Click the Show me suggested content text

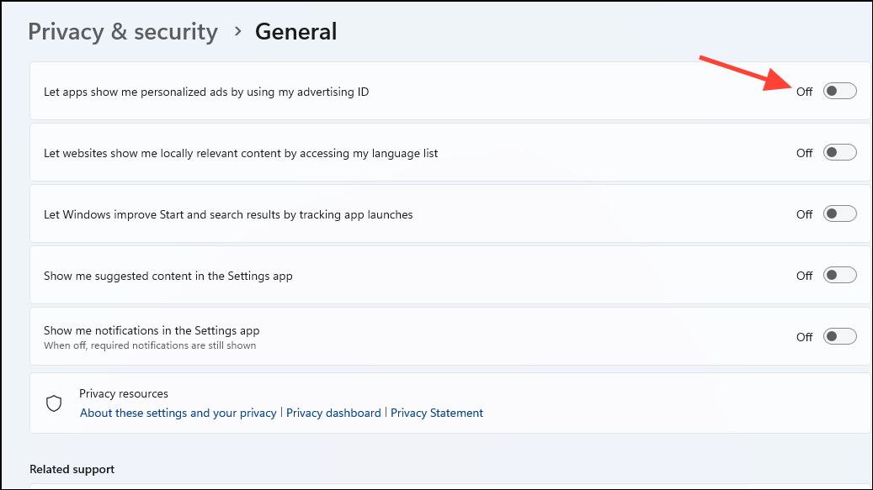click(x=168, y=276)
